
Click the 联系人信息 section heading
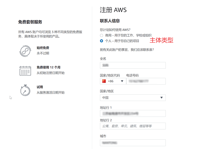point(110,21)
